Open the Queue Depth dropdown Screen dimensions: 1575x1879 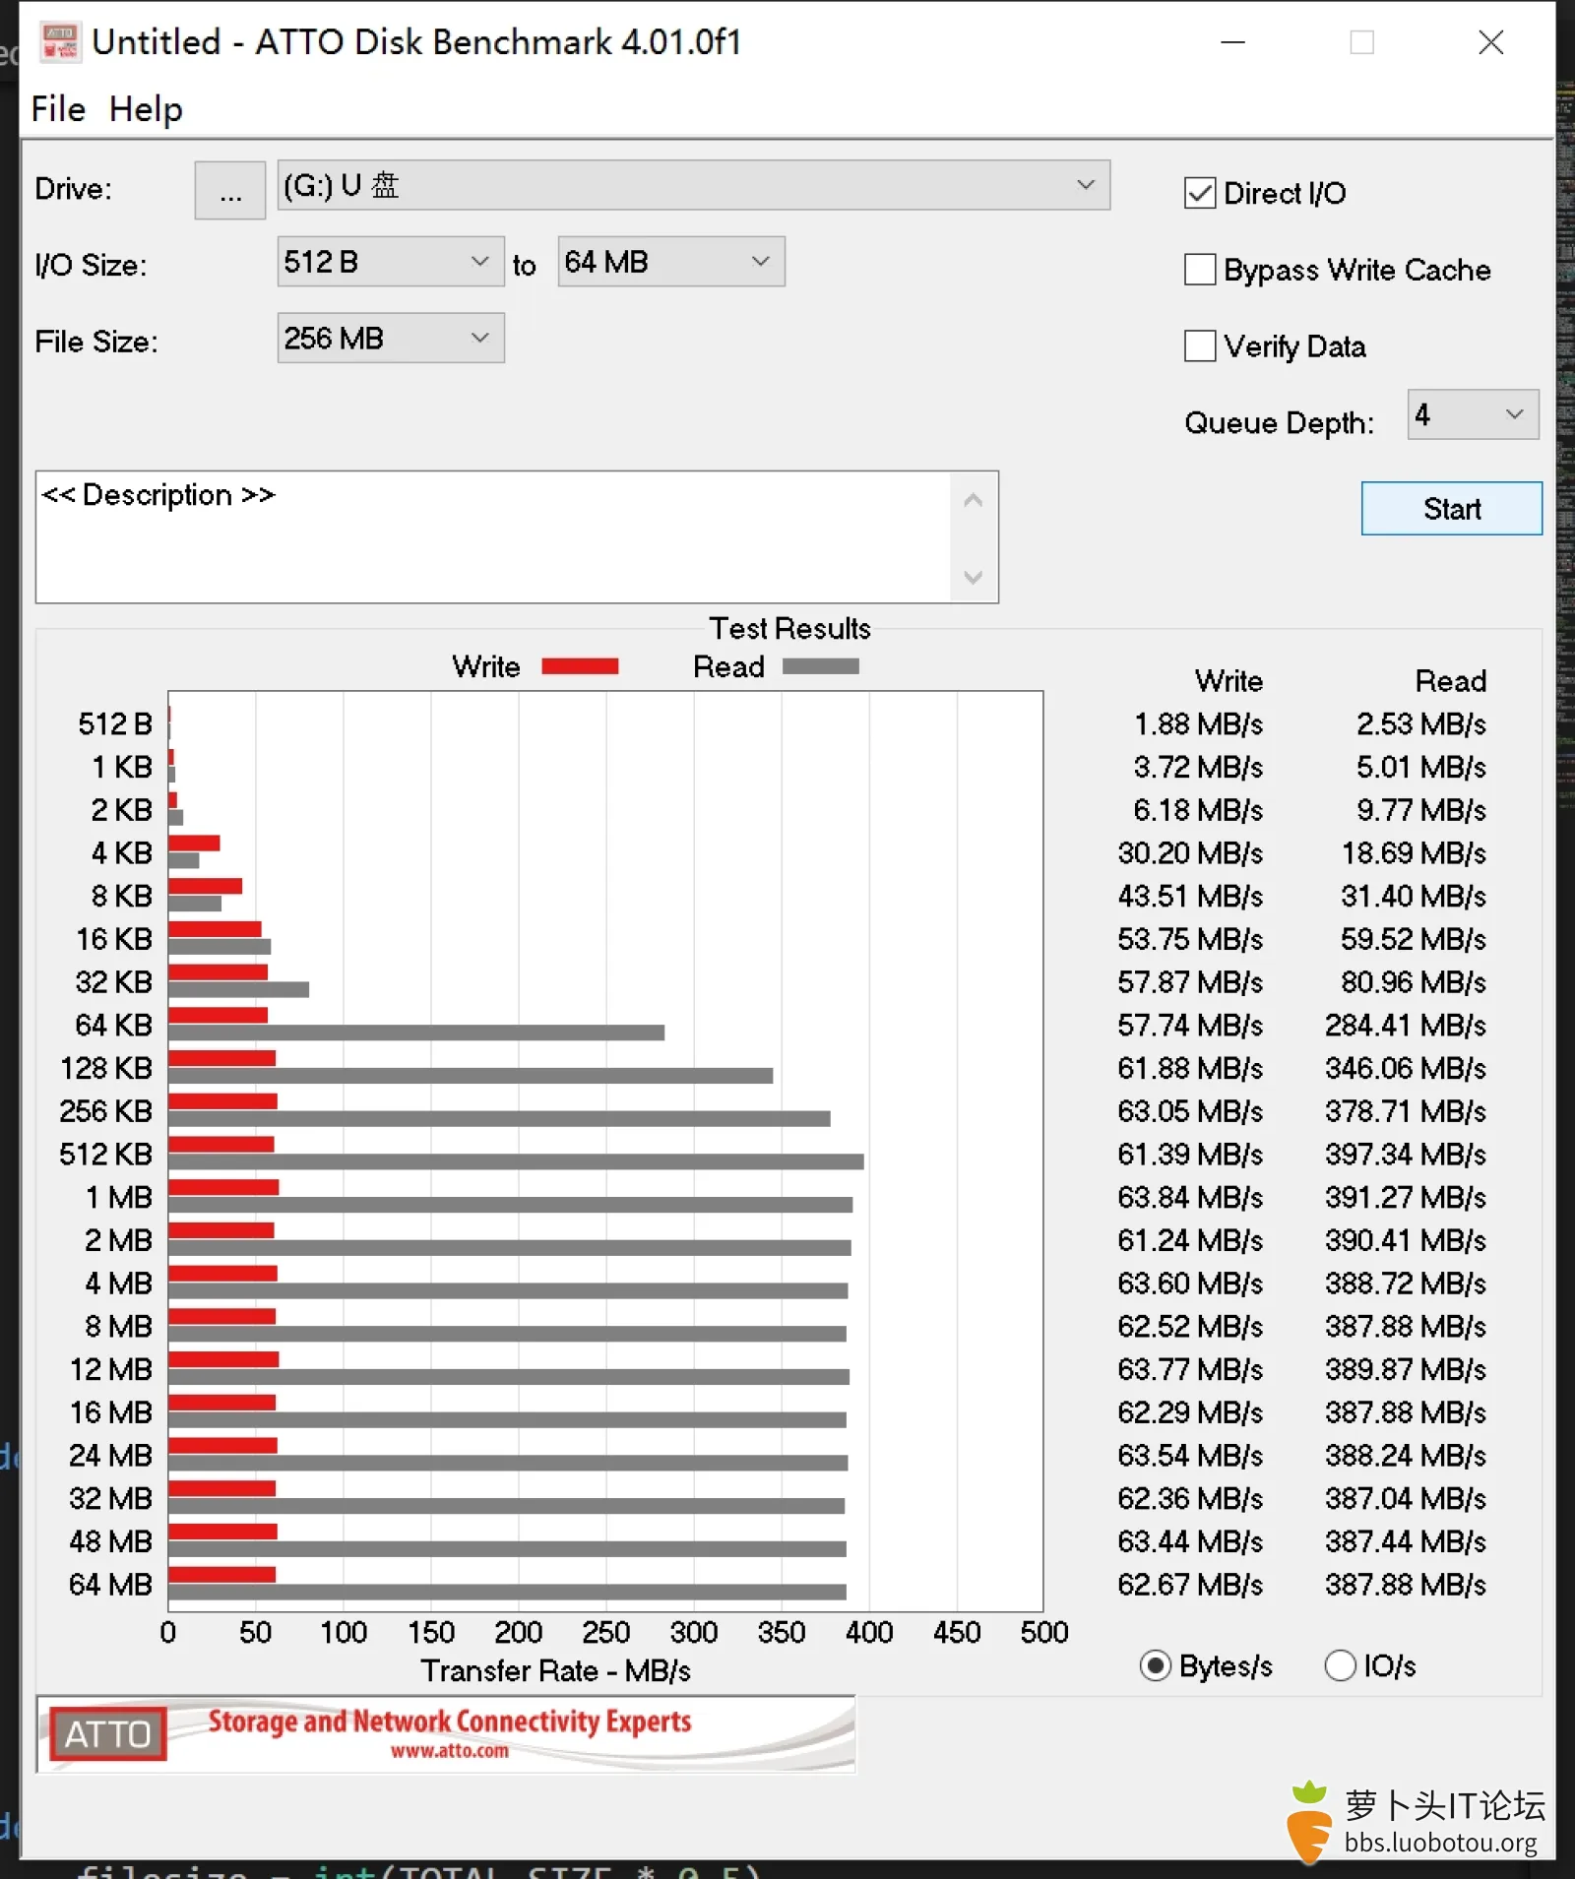pyautogui.click(x=1473, y=414)
